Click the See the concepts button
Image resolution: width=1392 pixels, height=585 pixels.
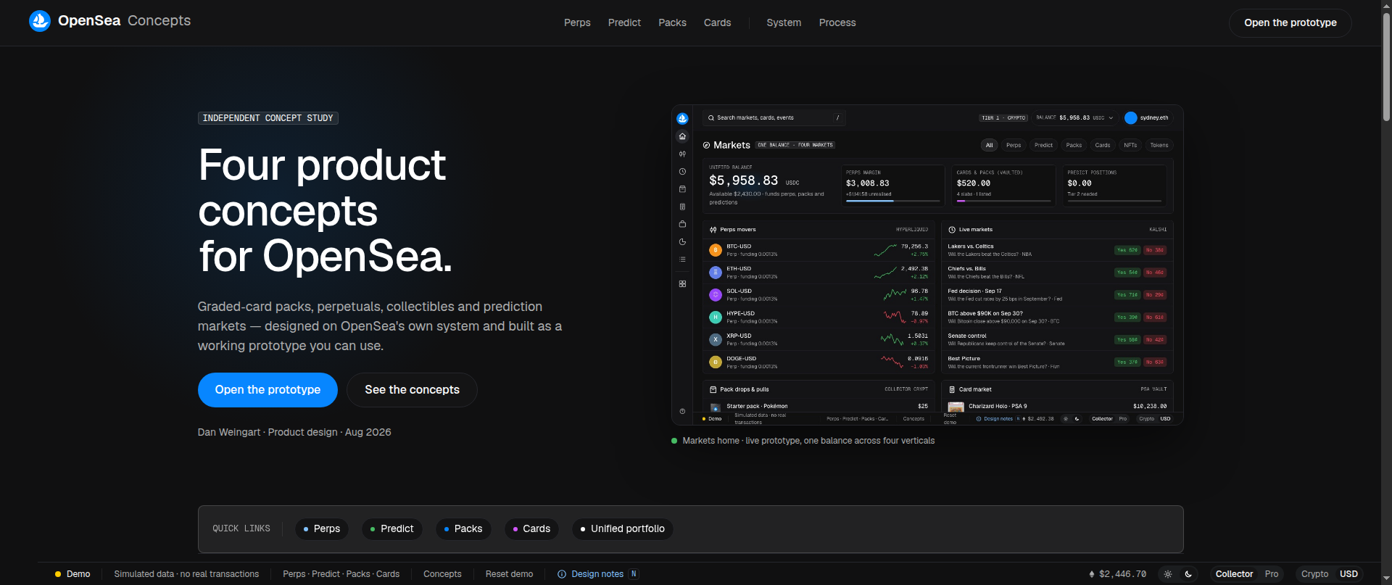click(412, 390)
